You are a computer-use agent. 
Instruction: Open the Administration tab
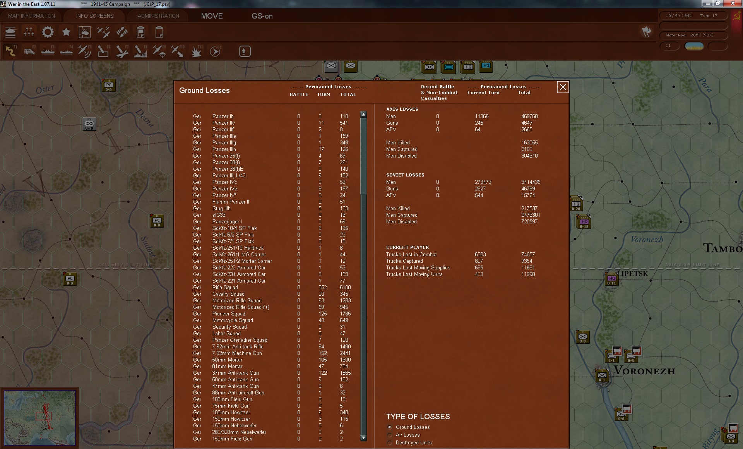point(158,16)
